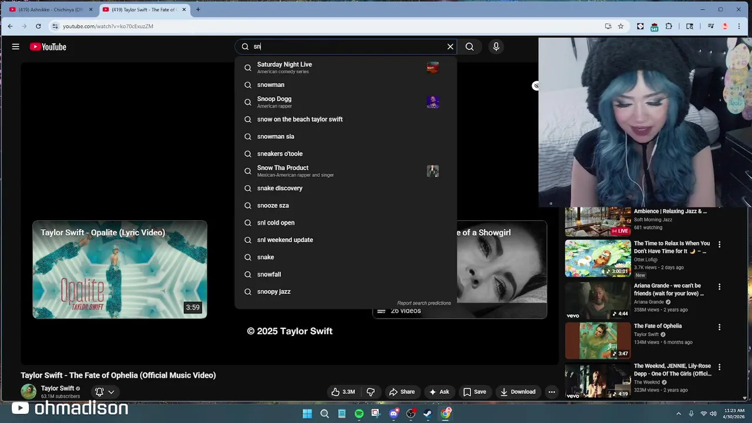Viewport: 752px width, 423px height.
Task: Dislike the video with thumbs down
Action: tap(371, 392)
